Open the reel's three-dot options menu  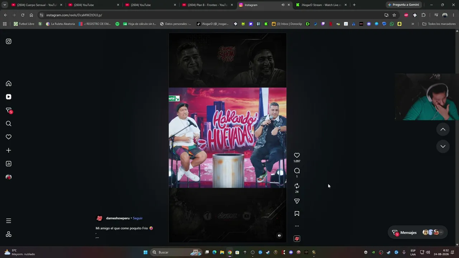click(x=297, y=226)
